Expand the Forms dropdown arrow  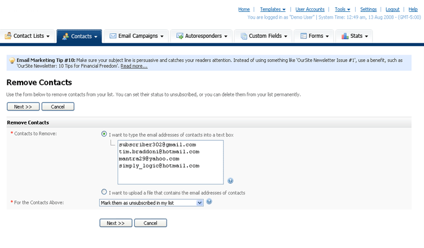click(327, 36)
